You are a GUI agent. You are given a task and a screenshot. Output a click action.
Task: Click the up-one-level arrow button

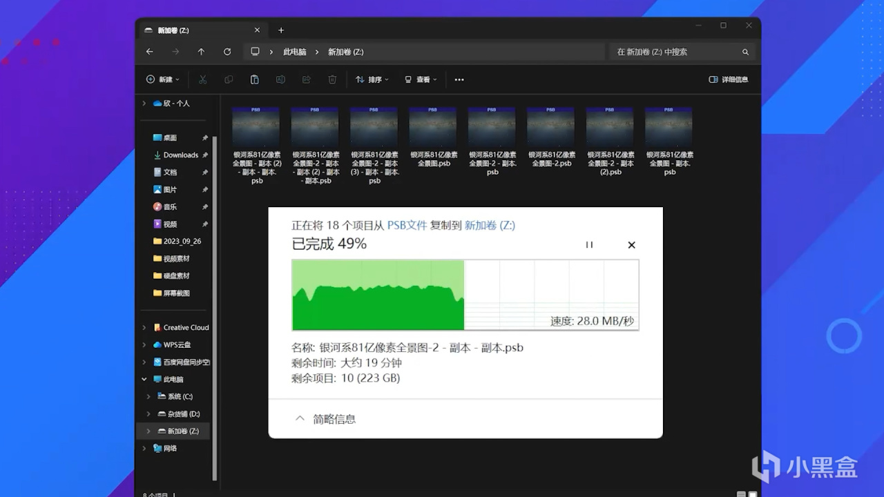point(201,52)
